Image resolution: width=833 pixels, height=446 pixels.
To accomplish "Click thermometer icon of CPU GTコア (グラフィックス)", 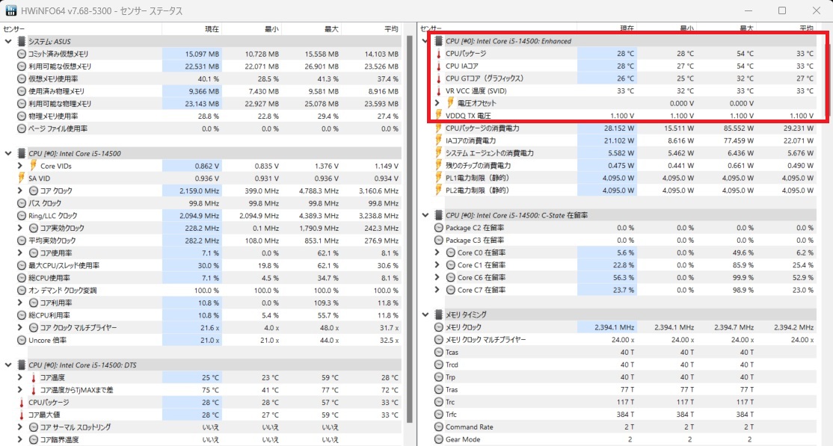I will coord(438,78).
